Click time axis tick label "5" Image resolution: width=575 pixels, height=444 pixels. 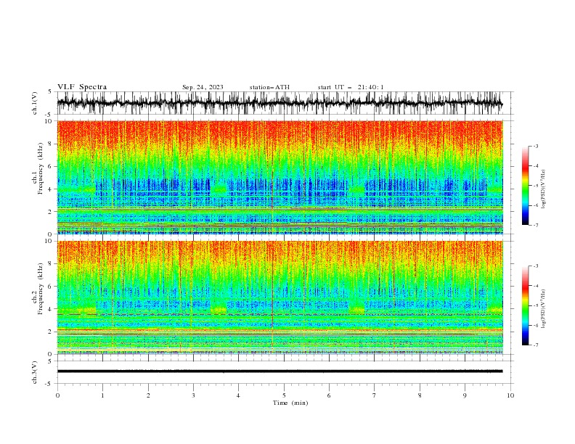pyautogui.click(x=284, y=395)
